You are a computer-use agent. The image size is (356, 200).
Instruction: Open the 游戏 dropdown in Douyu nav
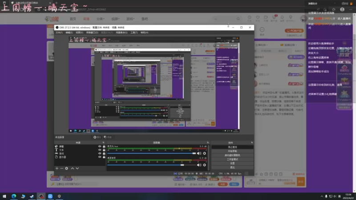tap(130, 19)
